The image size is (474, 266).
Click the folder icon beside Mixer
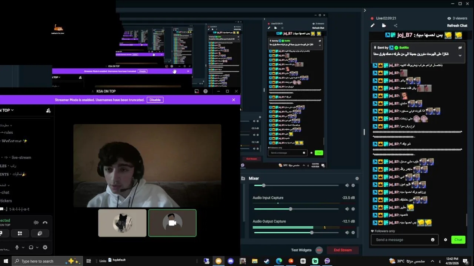pos(243,178)
